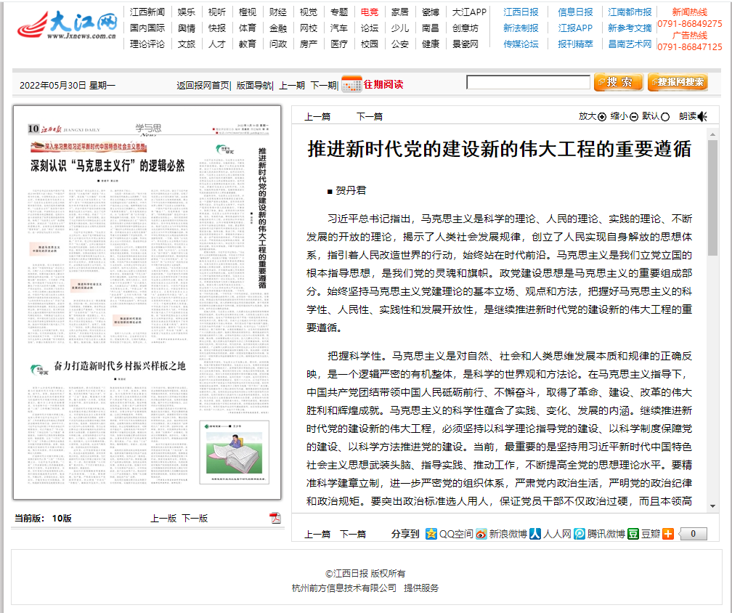Click the 大江网 site logo
The image size is (732, 613).
(x=67, y=28)
